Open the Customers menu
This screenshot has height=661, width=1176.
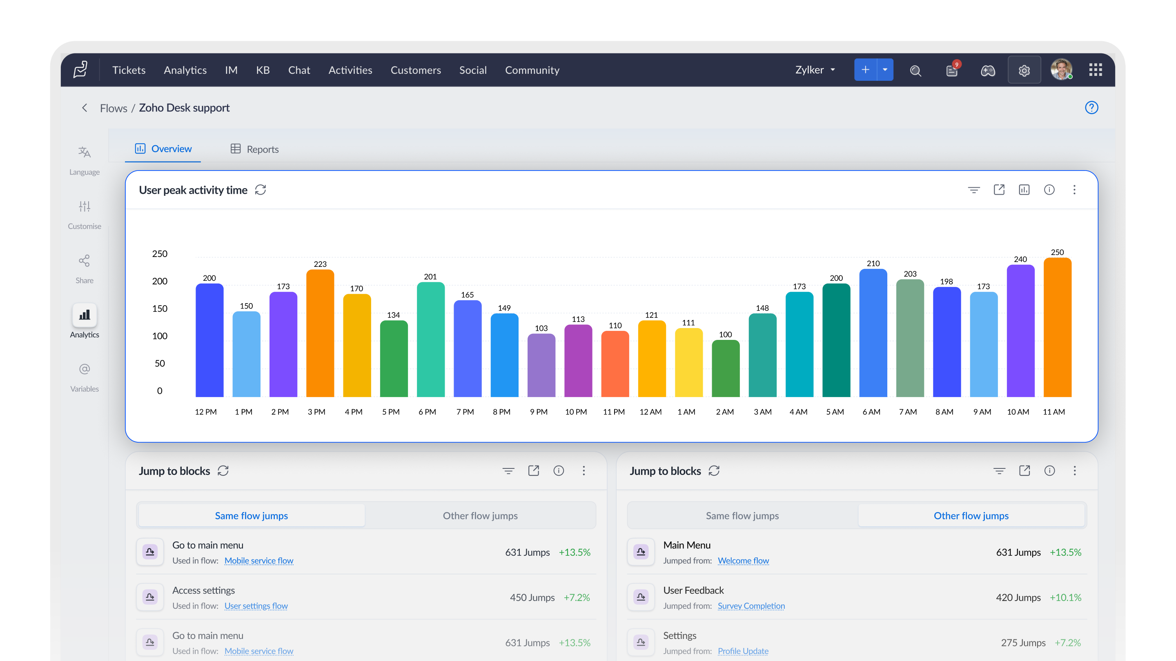point(415,70)
